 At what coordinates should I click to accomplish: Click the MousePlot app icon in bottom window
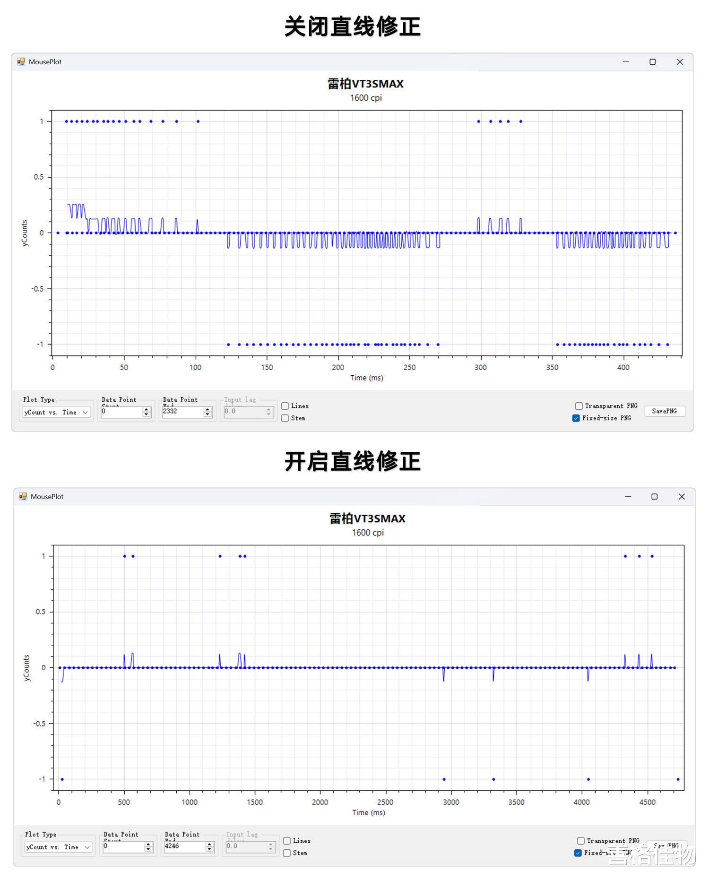point(23,496)
